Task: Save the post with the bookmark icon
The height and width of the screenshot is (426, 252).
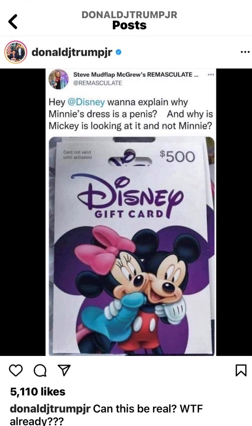Action: click(241, 370)
